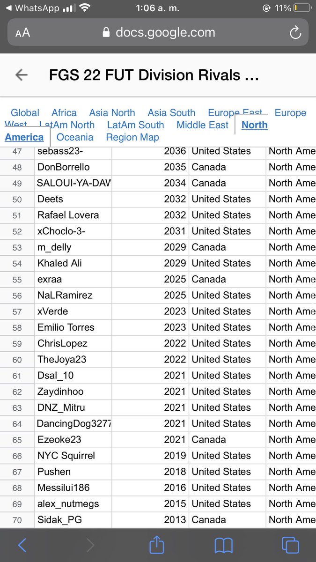This screenshot has width=316, height=562.
Task: Select the DancingDog3277 cell
Action: point(73,423)
